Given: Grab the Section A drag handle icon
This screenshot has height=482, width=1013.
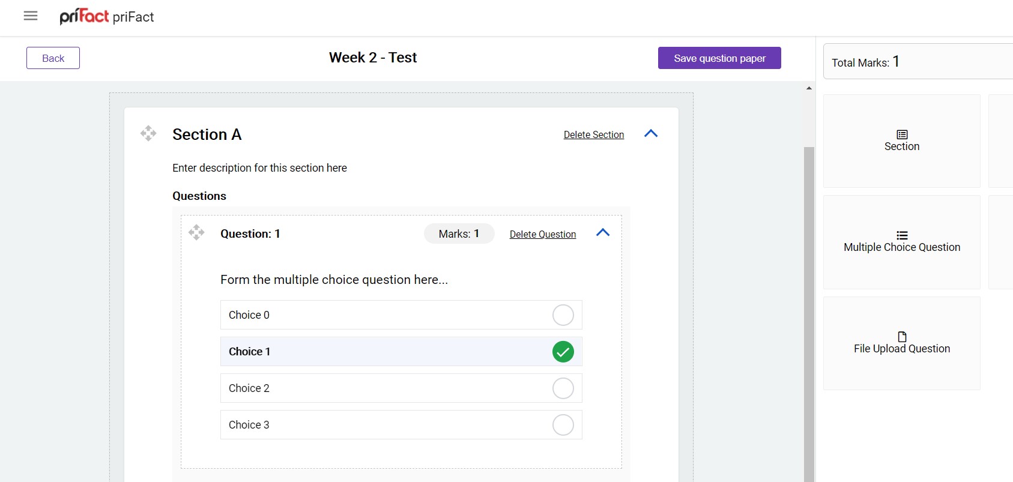Looking at the screenshot, I should click(x=148, y=133).
